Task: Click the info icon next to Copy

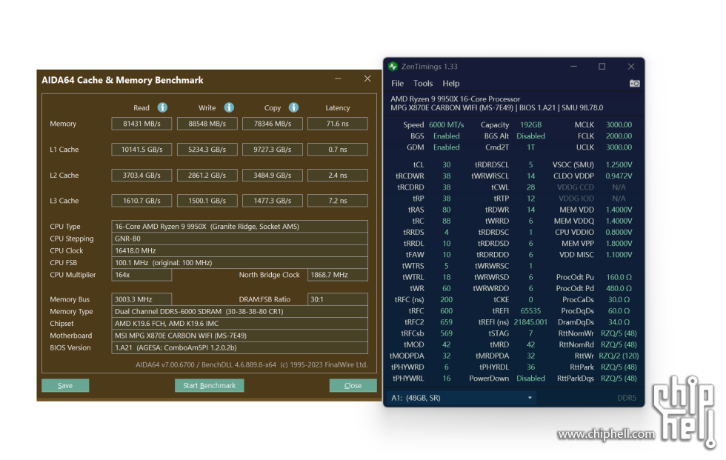Action: 293,107
